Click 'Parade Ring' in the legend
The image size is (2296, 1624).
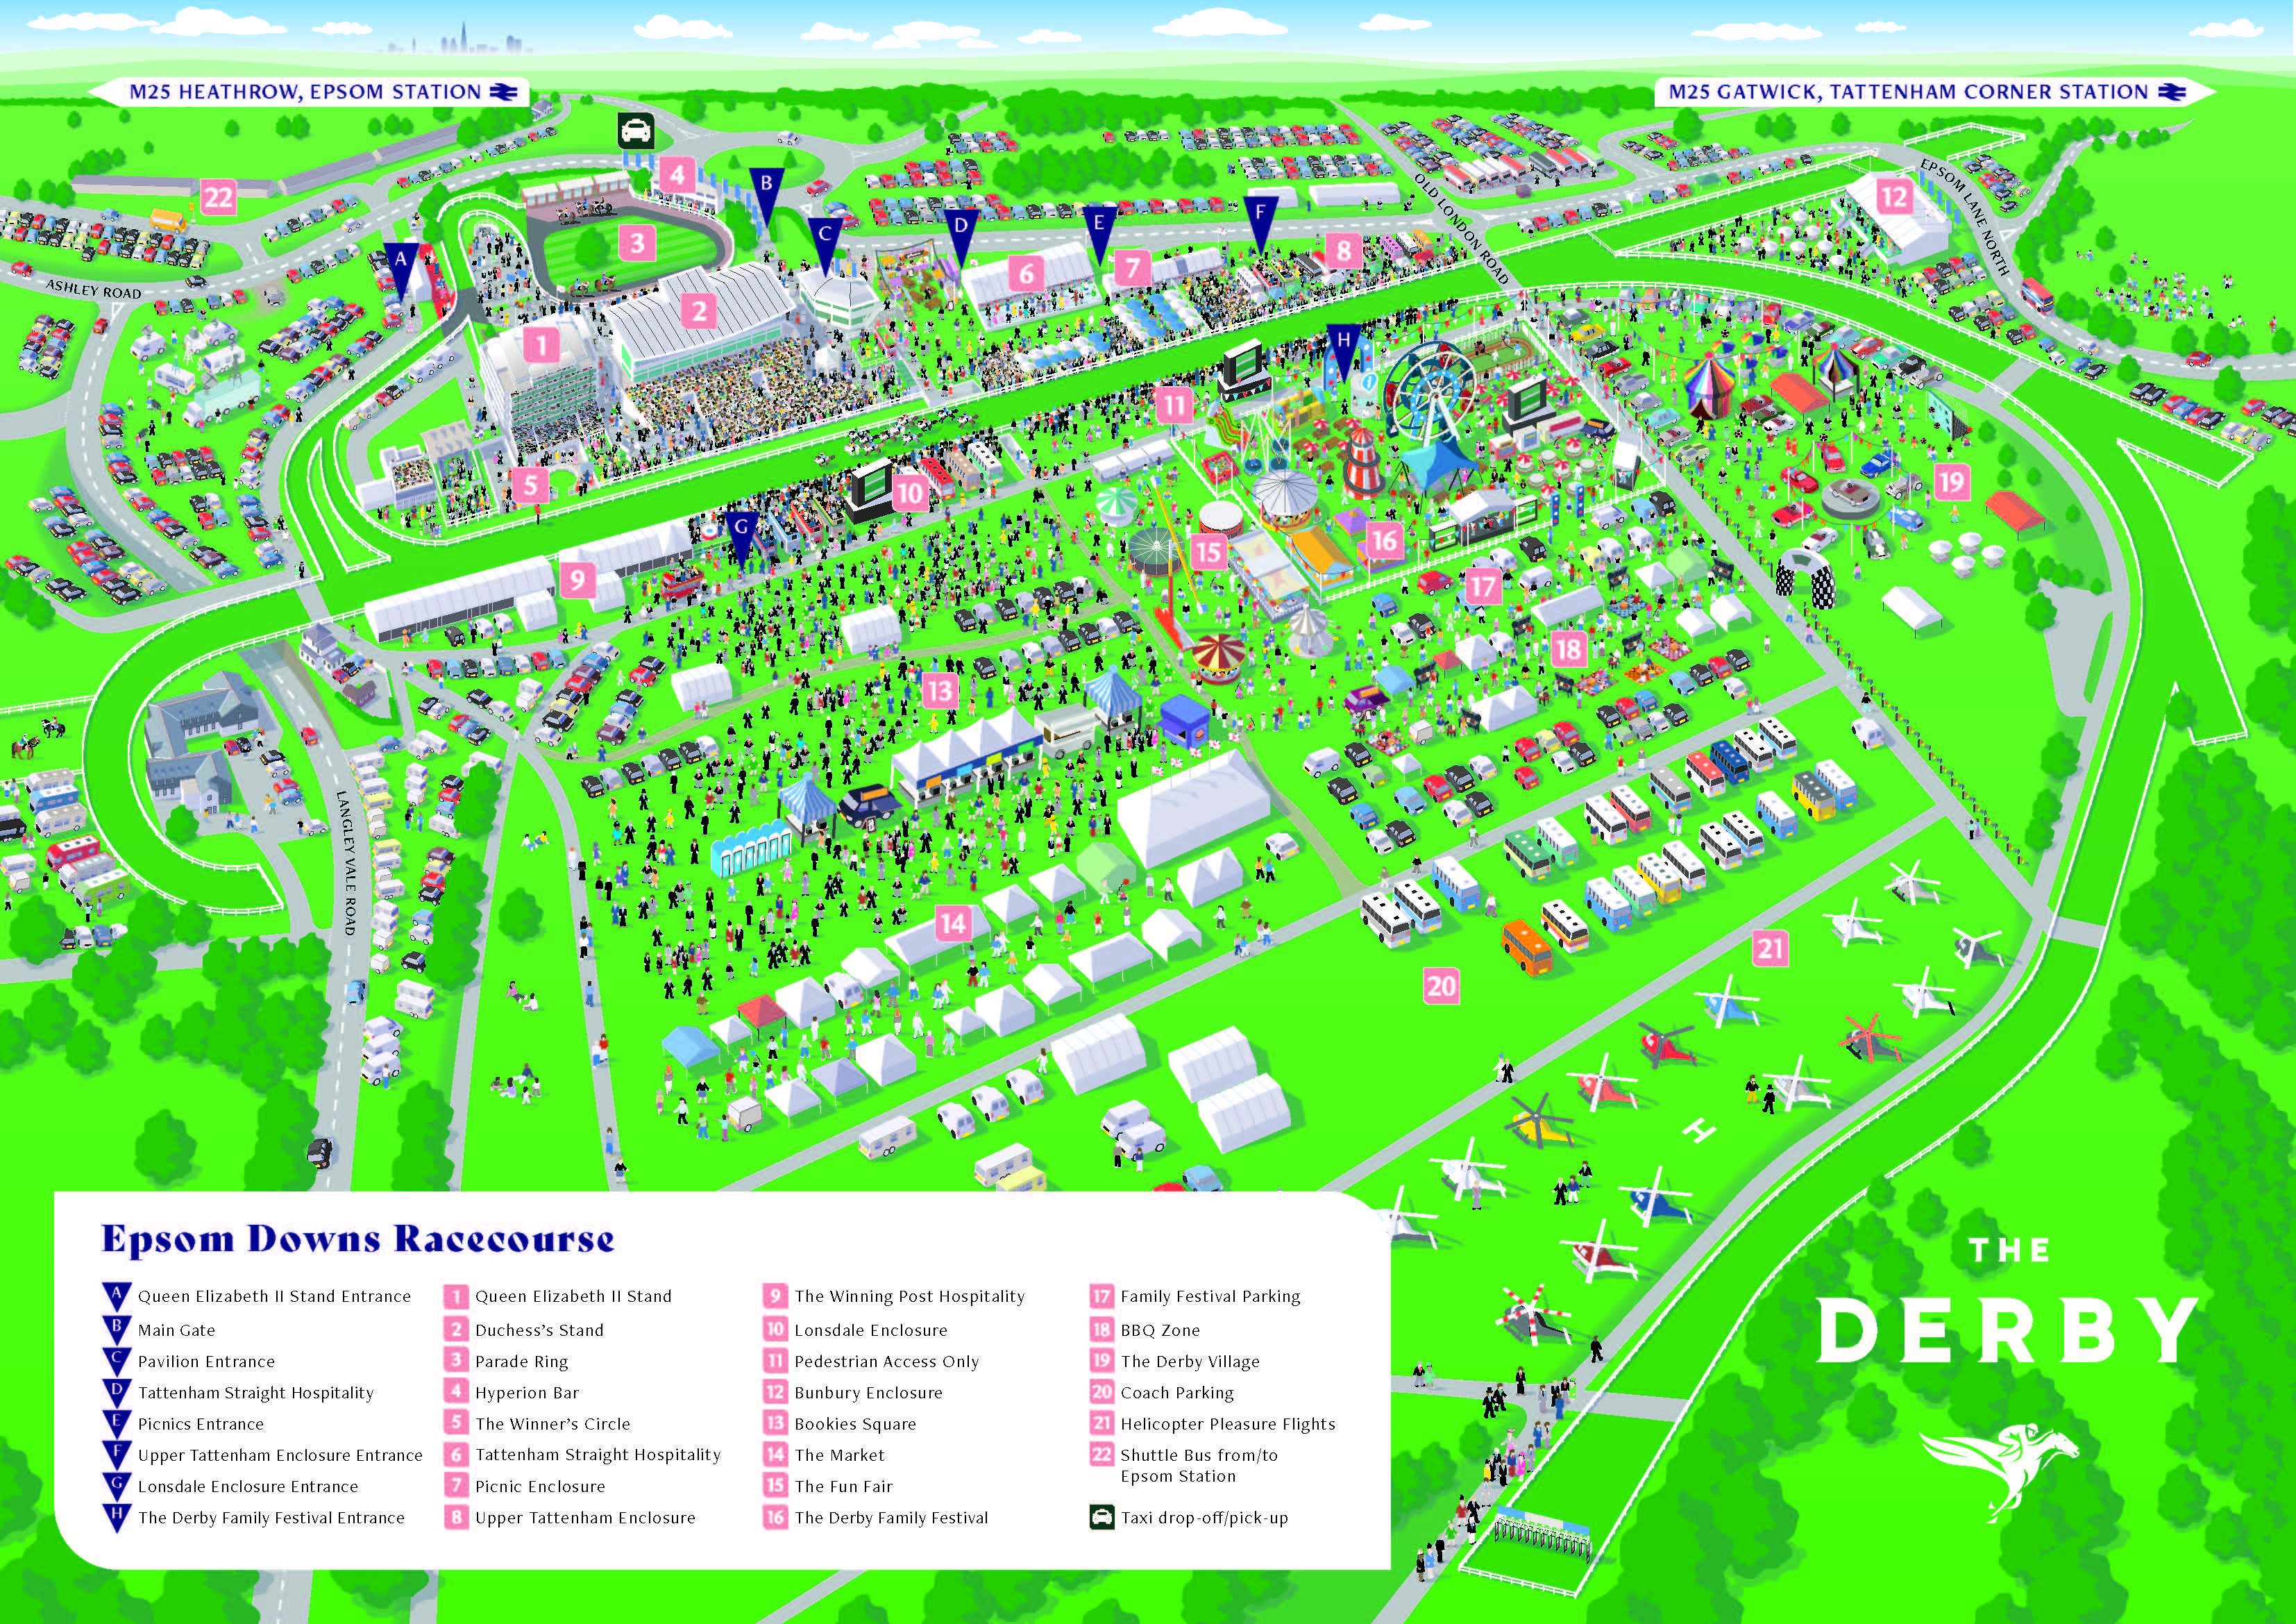(x=521, y=1361)
